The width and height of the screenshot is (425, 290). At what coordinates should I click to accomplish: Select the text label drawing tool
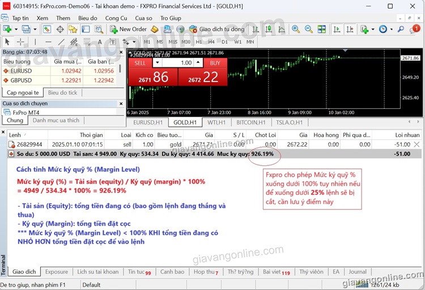[x=100, y=41]
